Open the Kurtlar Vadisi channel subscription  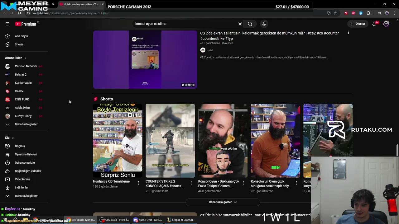tap(24, 83)
